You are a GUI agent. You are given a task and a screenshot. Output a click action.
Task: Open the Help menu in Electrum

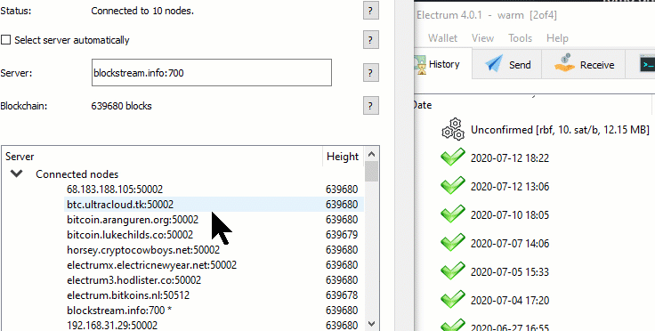[x=557, y=38]
